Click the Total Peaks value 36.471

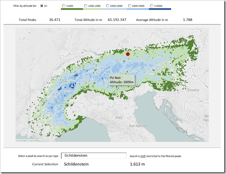coord(55,20)
